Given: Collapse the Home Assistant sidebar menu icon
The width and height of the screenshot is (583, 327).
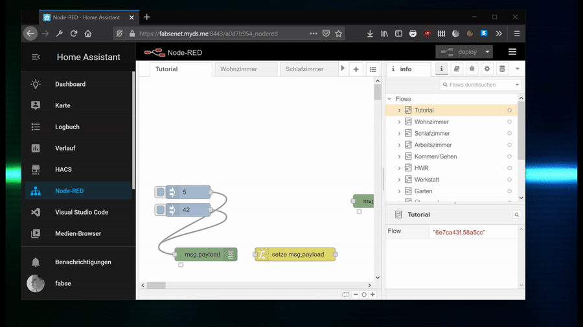Looking at the screenshot, I should (x=36, y=57).
